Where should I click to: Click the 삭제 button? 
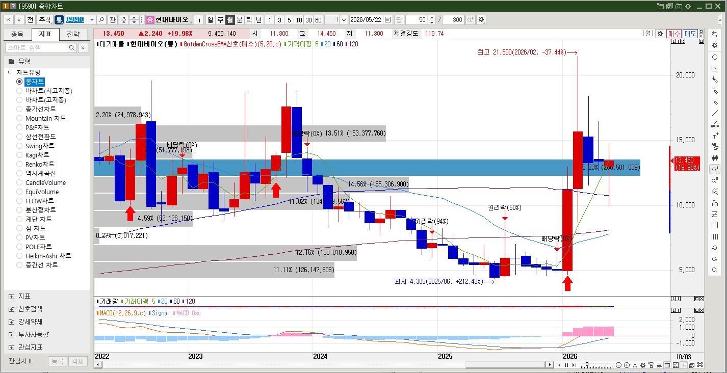[78, 361]
